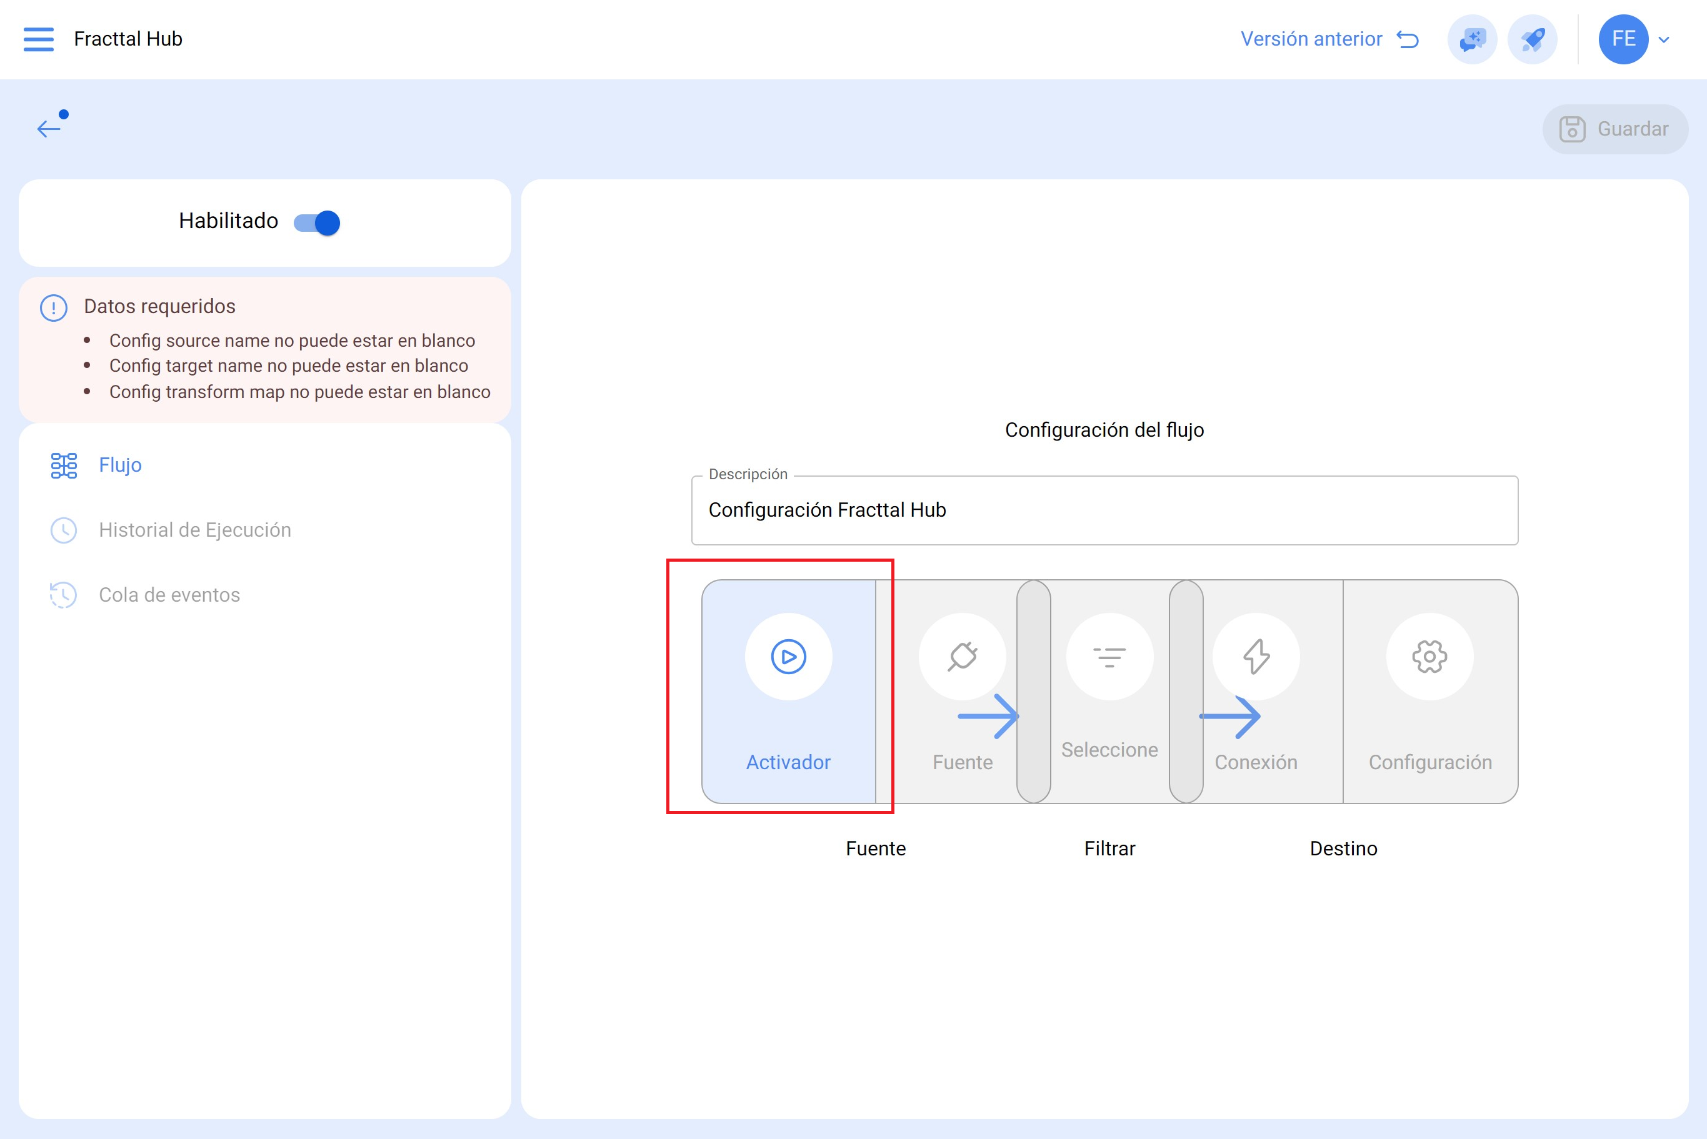The width and height of the screenshot is (1707, 1139).
Task: Open Cola de eventos
Action: pos(264,595)
